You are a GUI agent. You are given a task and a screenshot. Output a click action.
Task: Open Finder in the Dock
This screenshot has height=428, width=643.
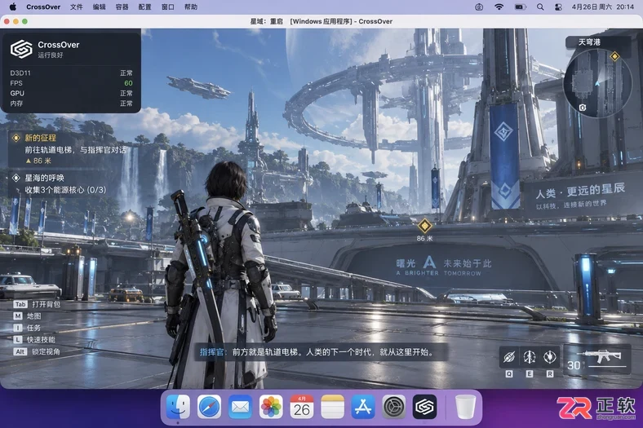[x=178, y=407]
